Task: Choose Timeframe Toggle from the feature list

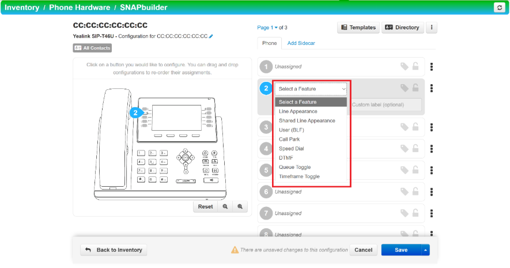Action: pos(311,176)
